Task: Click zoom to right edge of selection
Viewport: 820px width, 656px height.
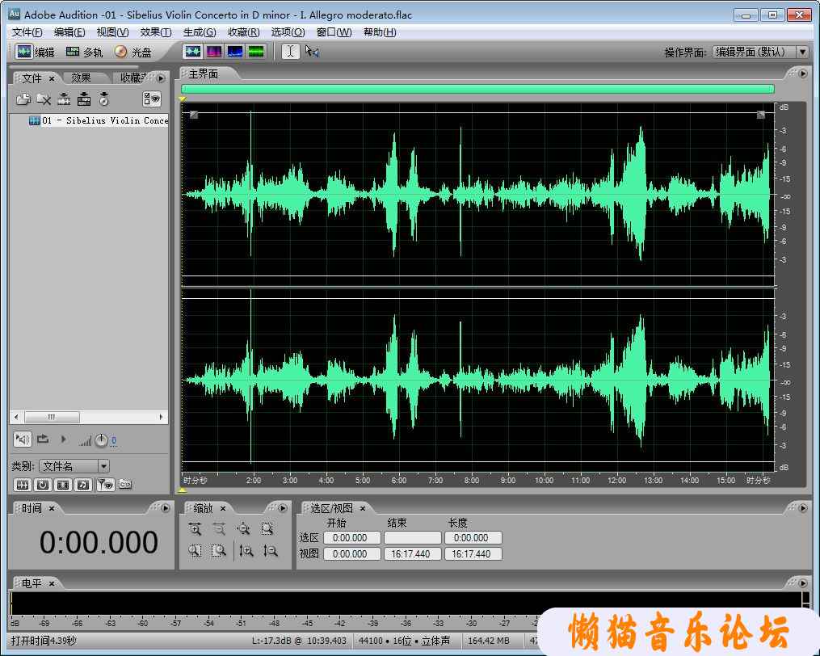Action: click(219, 550)
